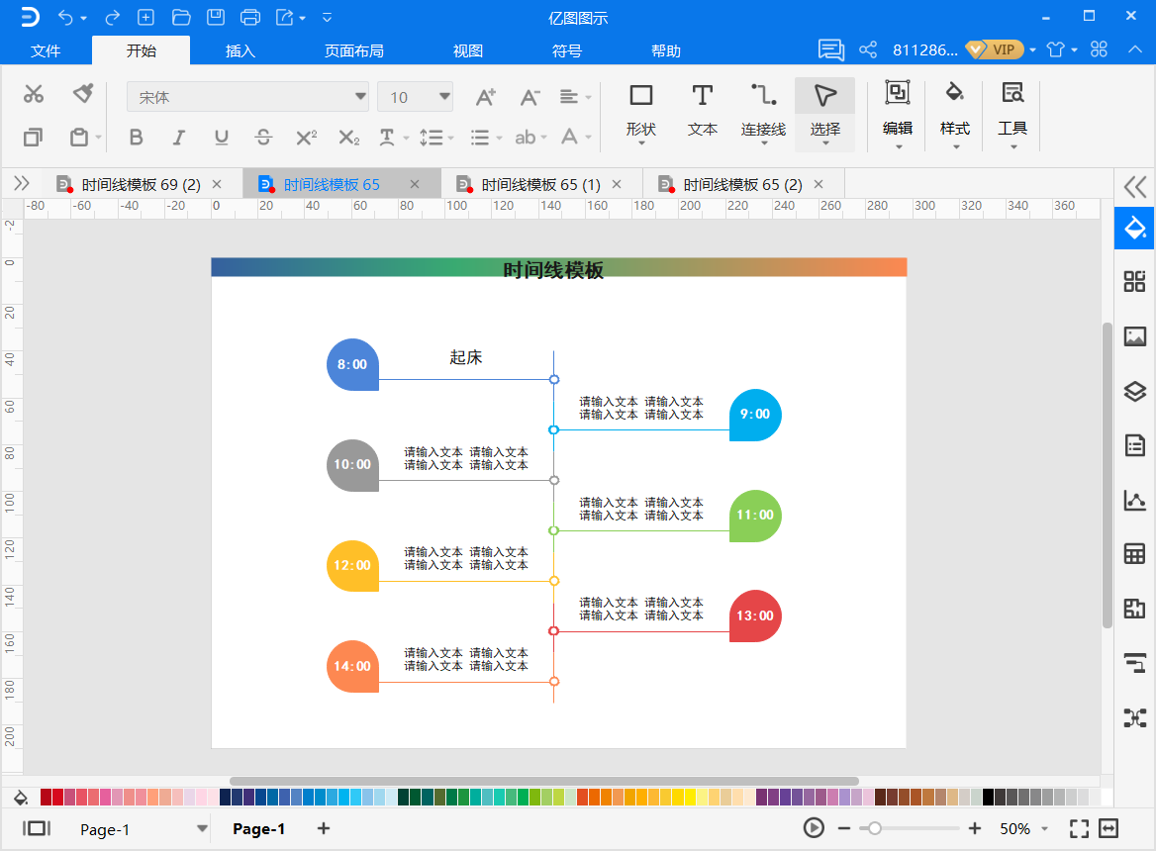Open the table panel sidebar icon
The image size is (1156, 851).
(x=1134, y=554)
